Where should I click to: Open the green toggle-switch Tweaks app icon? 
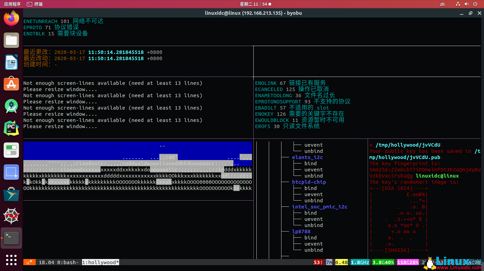click(11, 150)
